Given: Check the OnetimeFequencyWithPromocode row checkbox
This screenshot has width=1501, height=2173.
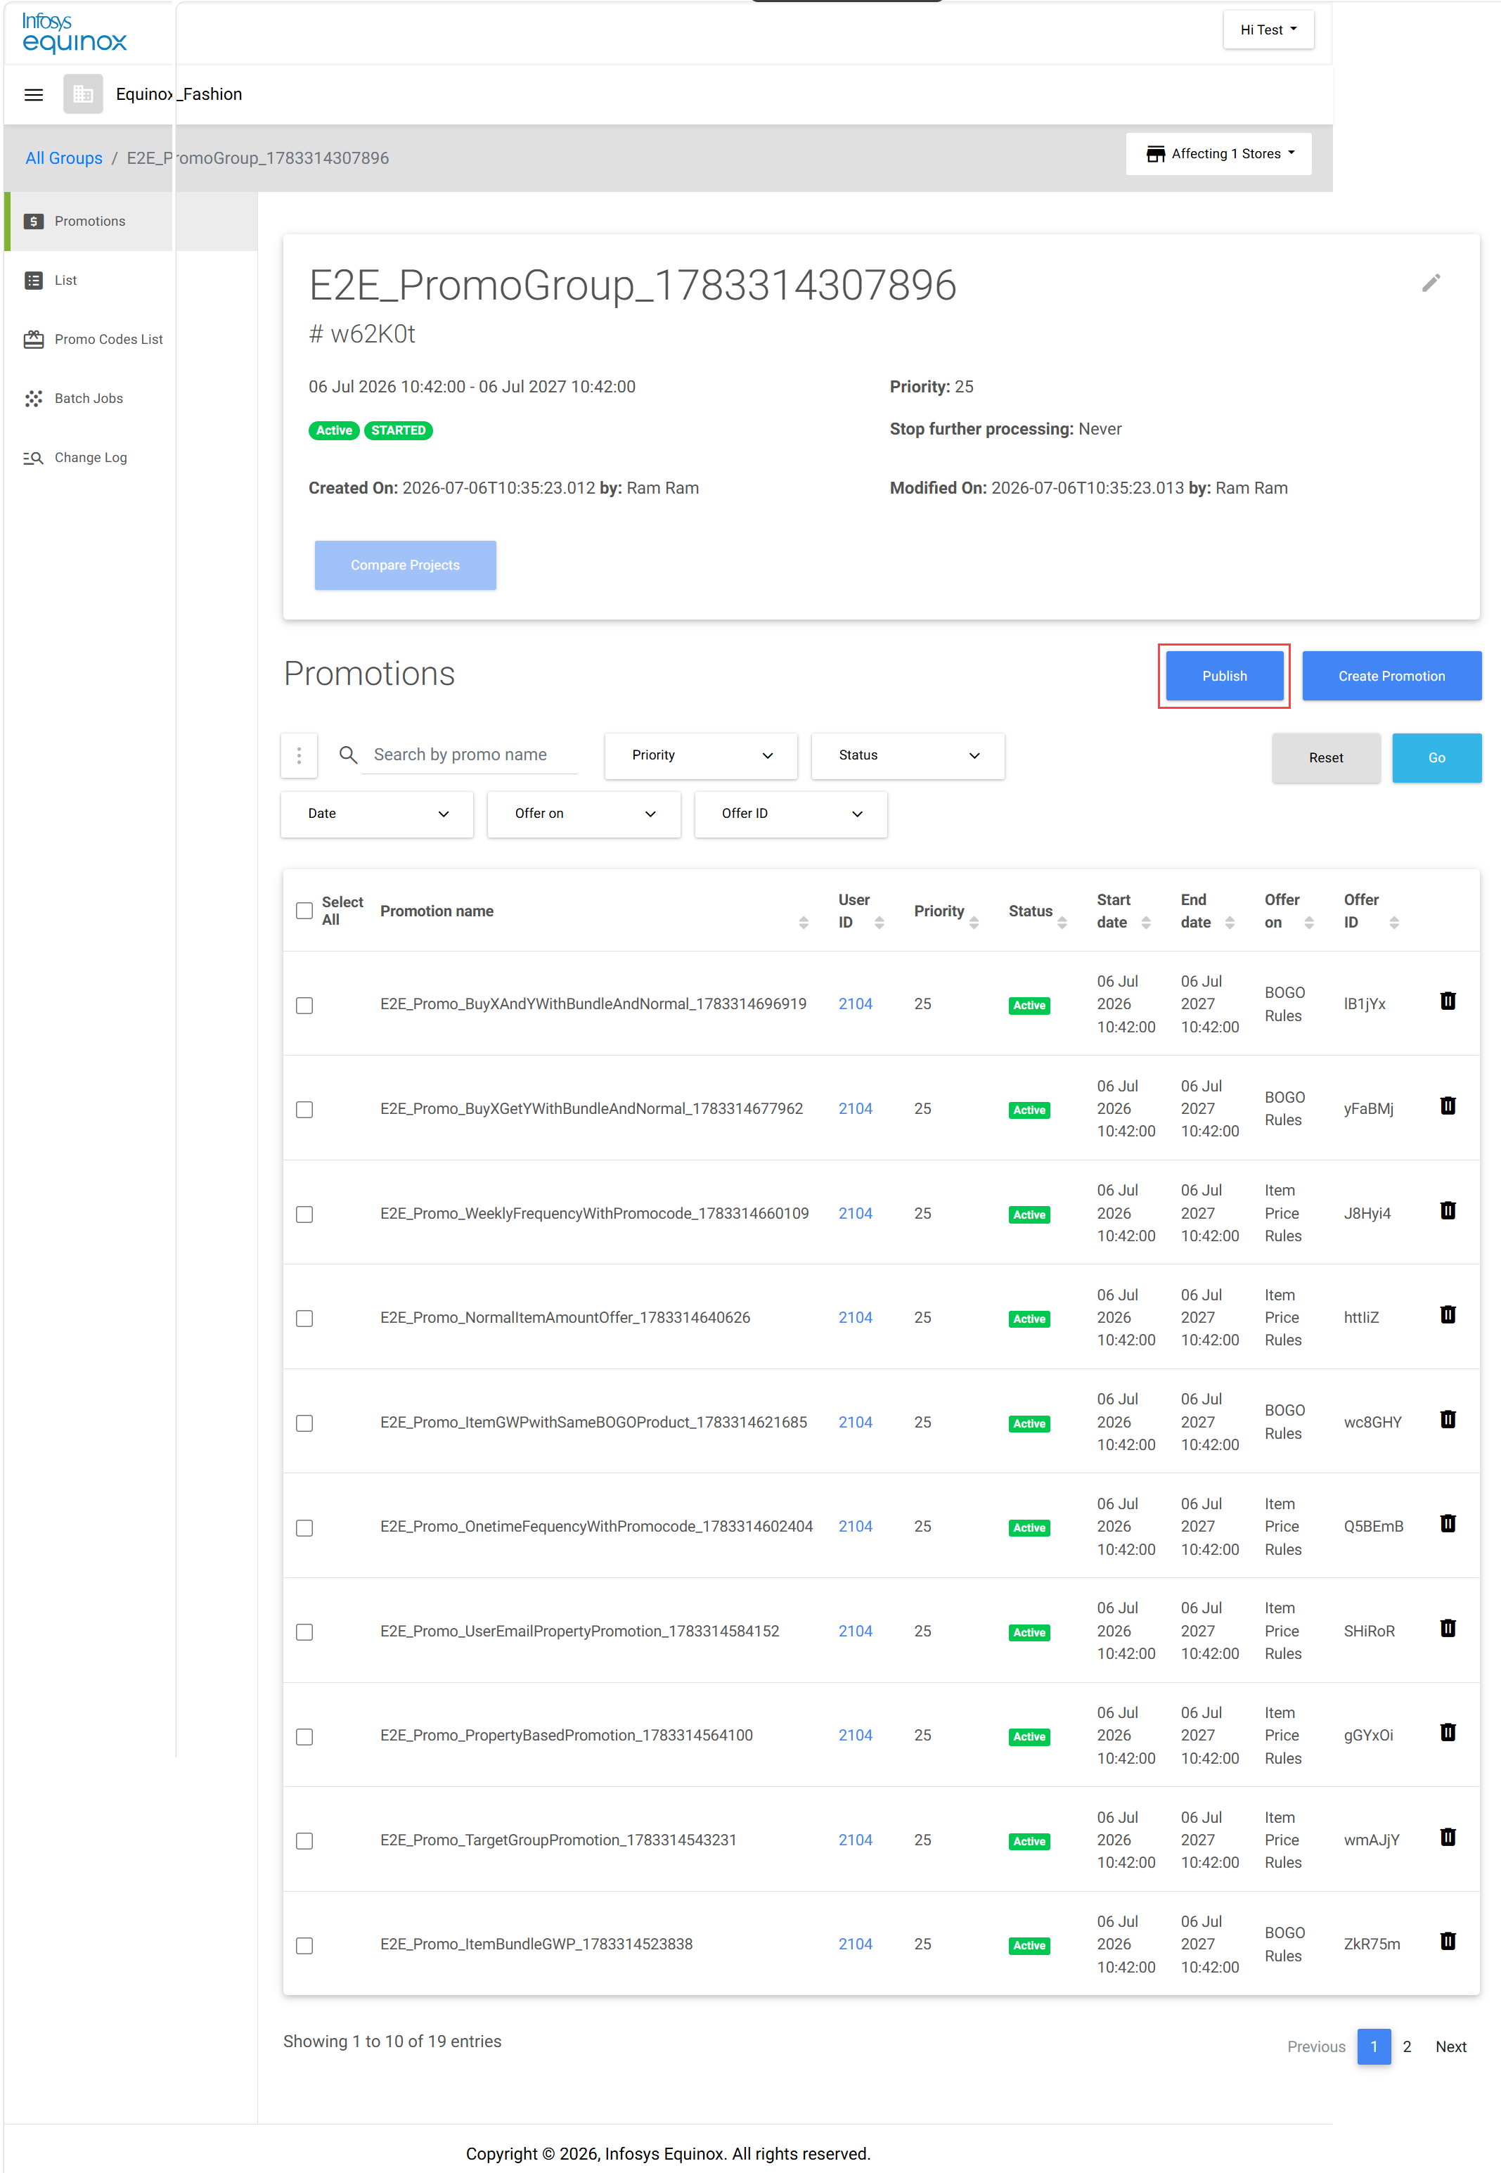Looking at the screenshot, I should 304,1527.
